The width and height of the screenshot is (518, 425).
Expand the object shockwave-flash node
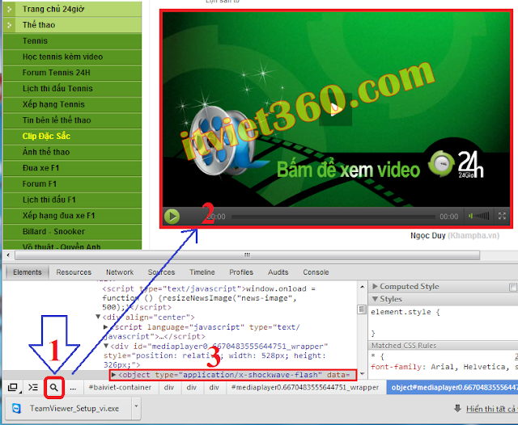click(x=113, y=375)
